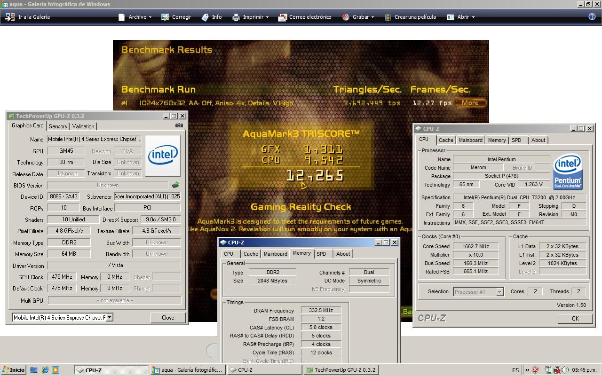The image size is (602, 376).
Task: Click the DRAM Frequency value 332.5 MHz
Action: coord(321,311)
